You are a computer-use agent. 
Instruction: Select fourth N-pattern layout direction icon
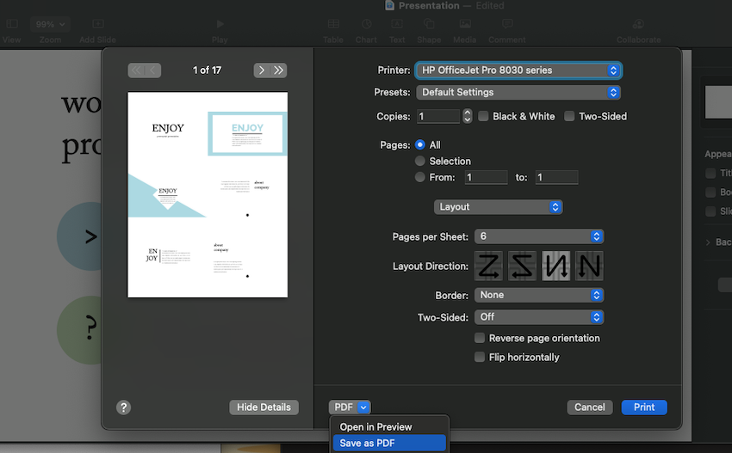coord(589,266)
